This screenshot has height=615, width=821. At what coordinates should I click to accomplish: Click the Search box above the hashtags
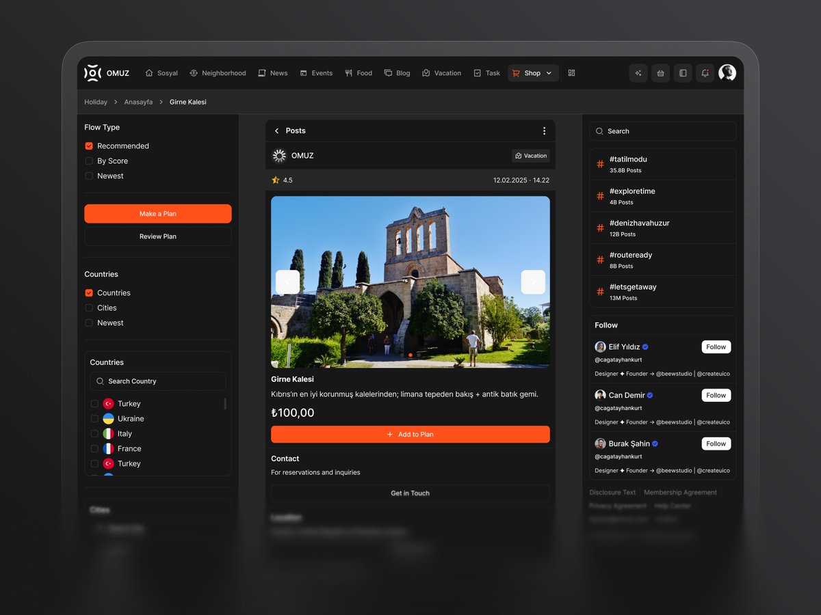click(663, 131)
